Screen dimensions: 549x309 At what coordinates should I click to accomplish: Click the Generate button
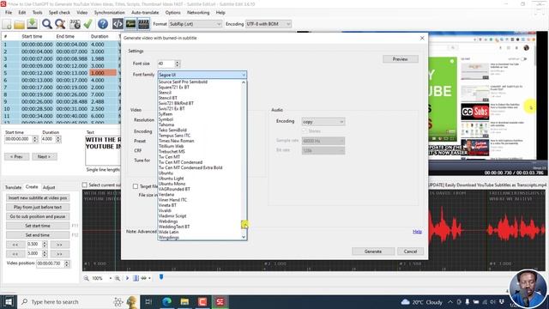373,251
